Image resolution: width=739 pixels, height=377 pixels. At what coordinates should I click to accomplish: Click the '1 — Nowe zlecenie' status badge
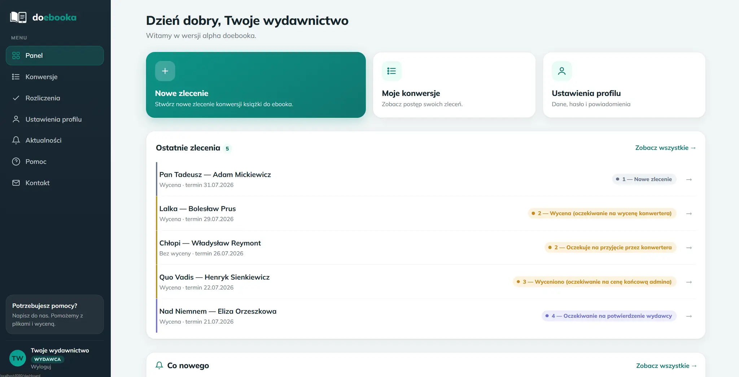(x=644, y=179)
